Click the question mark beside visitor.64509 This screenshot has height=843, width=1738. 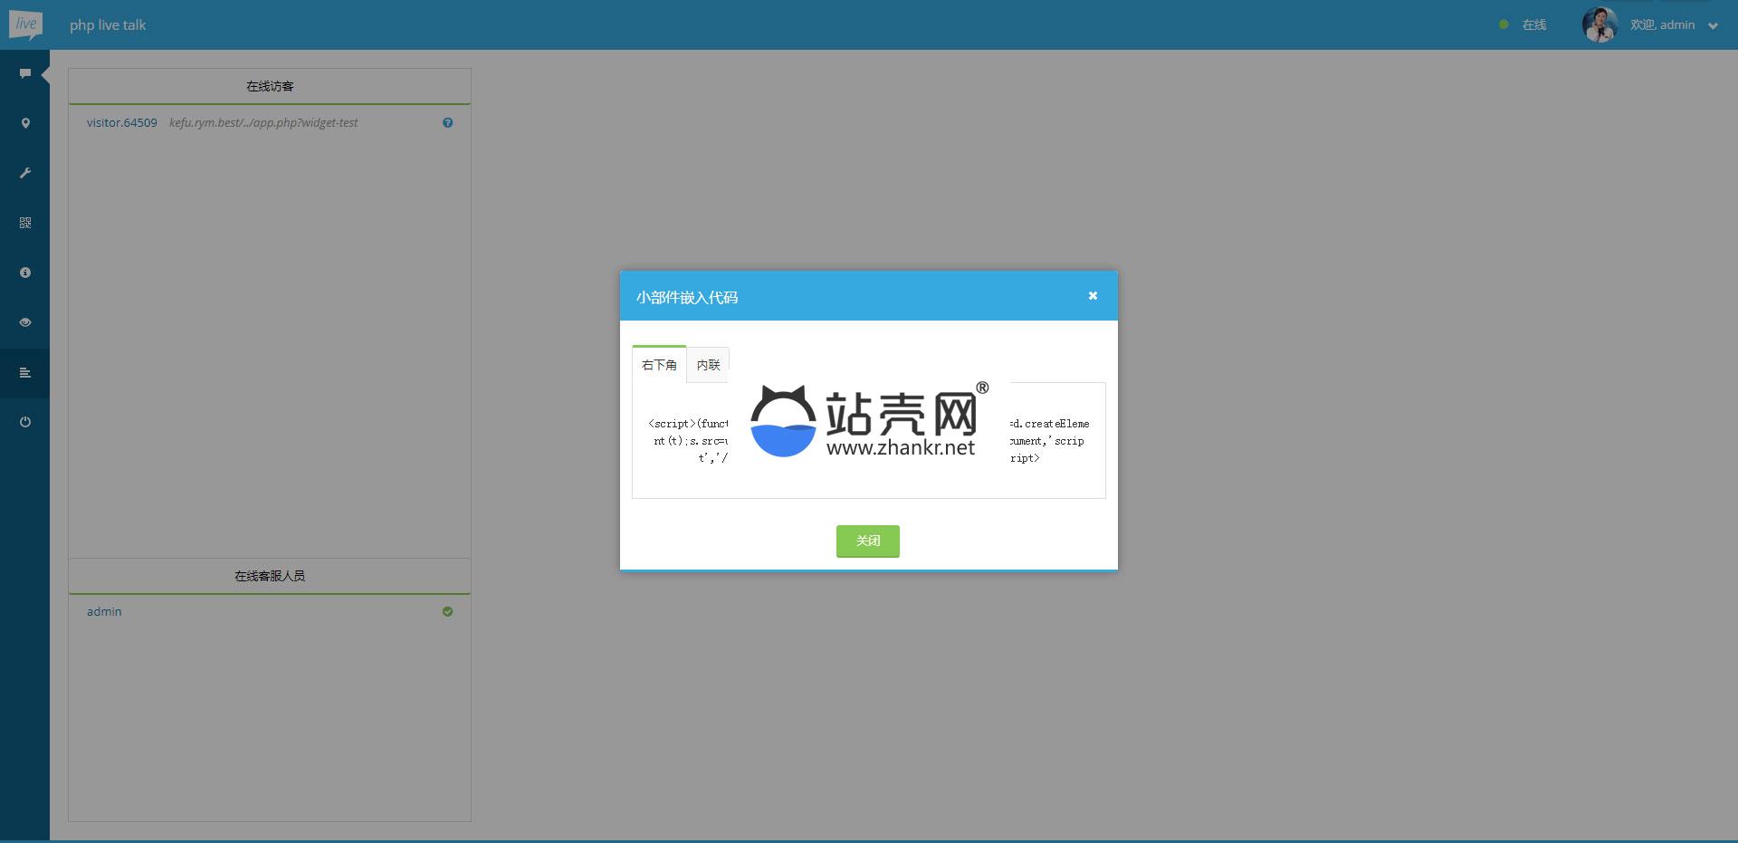447,123
